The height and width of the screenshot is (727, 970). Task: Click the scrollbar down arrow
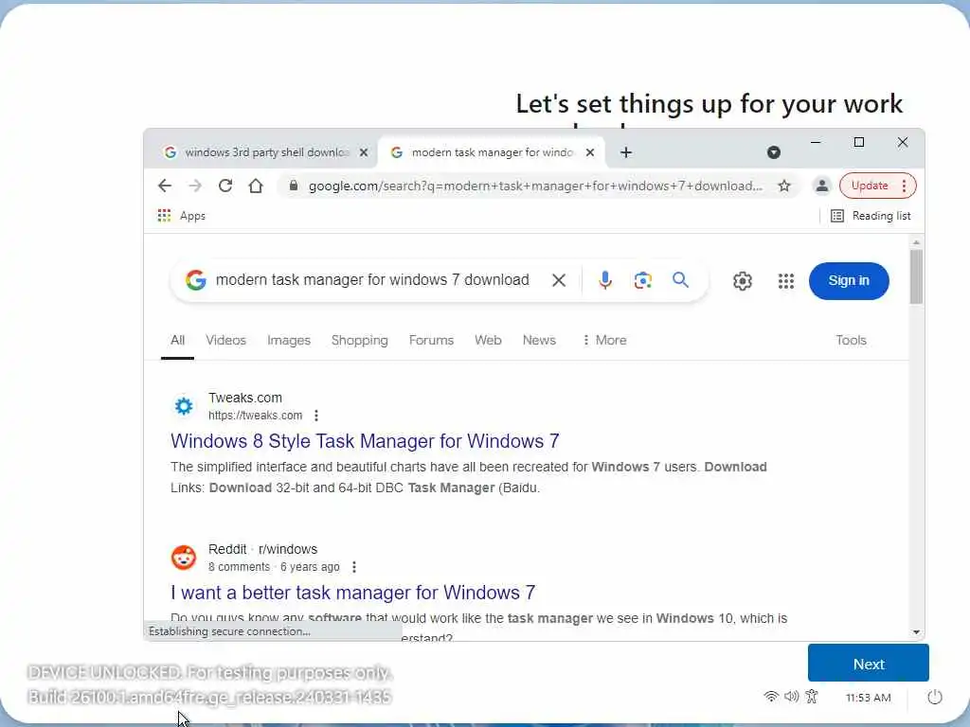coord(916,632)
